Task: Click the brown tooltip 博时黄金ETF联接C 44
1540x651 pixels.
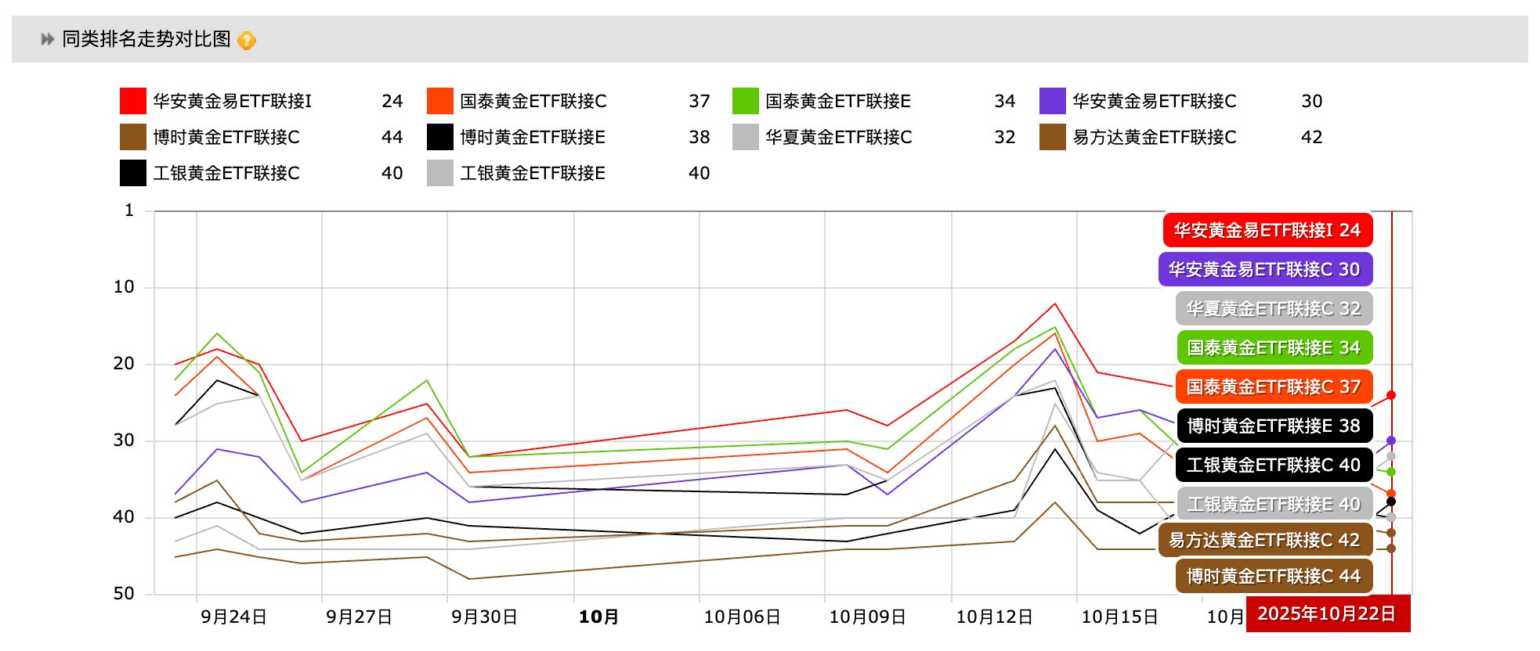Action: click(x=1274, y=576)
